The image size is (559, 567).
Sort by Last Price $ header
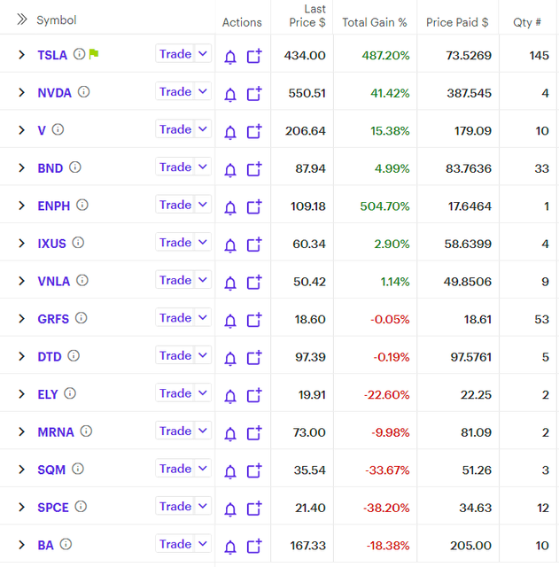pyautogui.click(x=307, y=16)
